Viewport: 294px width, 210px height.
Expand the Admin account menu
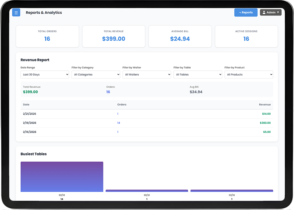(x=278, y=12)
